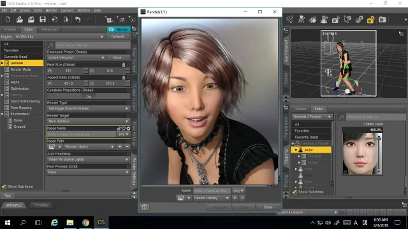The width and height of the screenshot is (408, 229).
Task: Open Render Library dropdown in Render window
Action: (x=212, y=198)
